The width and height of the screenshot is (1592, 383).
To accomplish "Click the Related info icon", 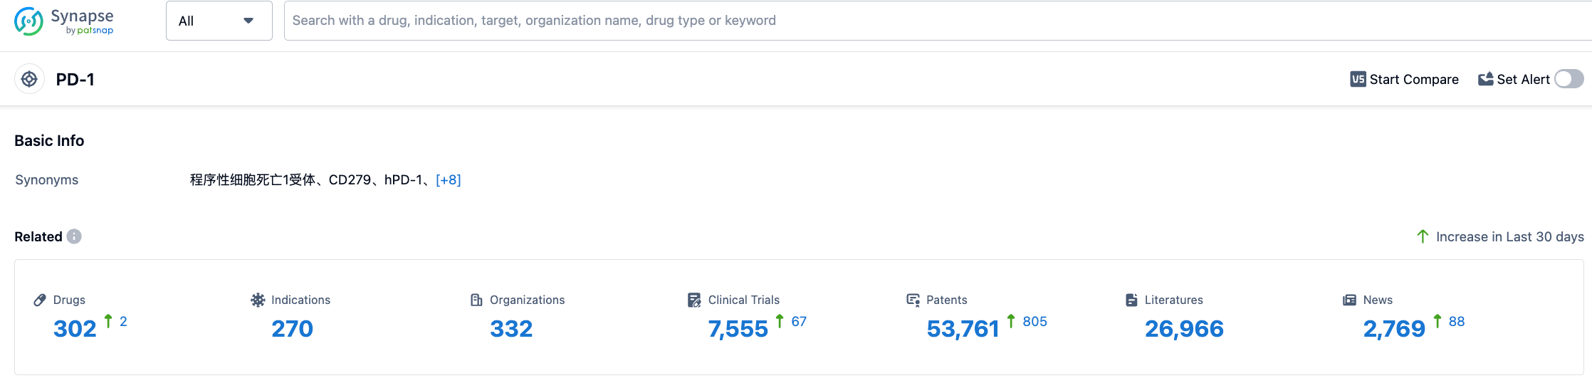I will click(x=74, y=236).
